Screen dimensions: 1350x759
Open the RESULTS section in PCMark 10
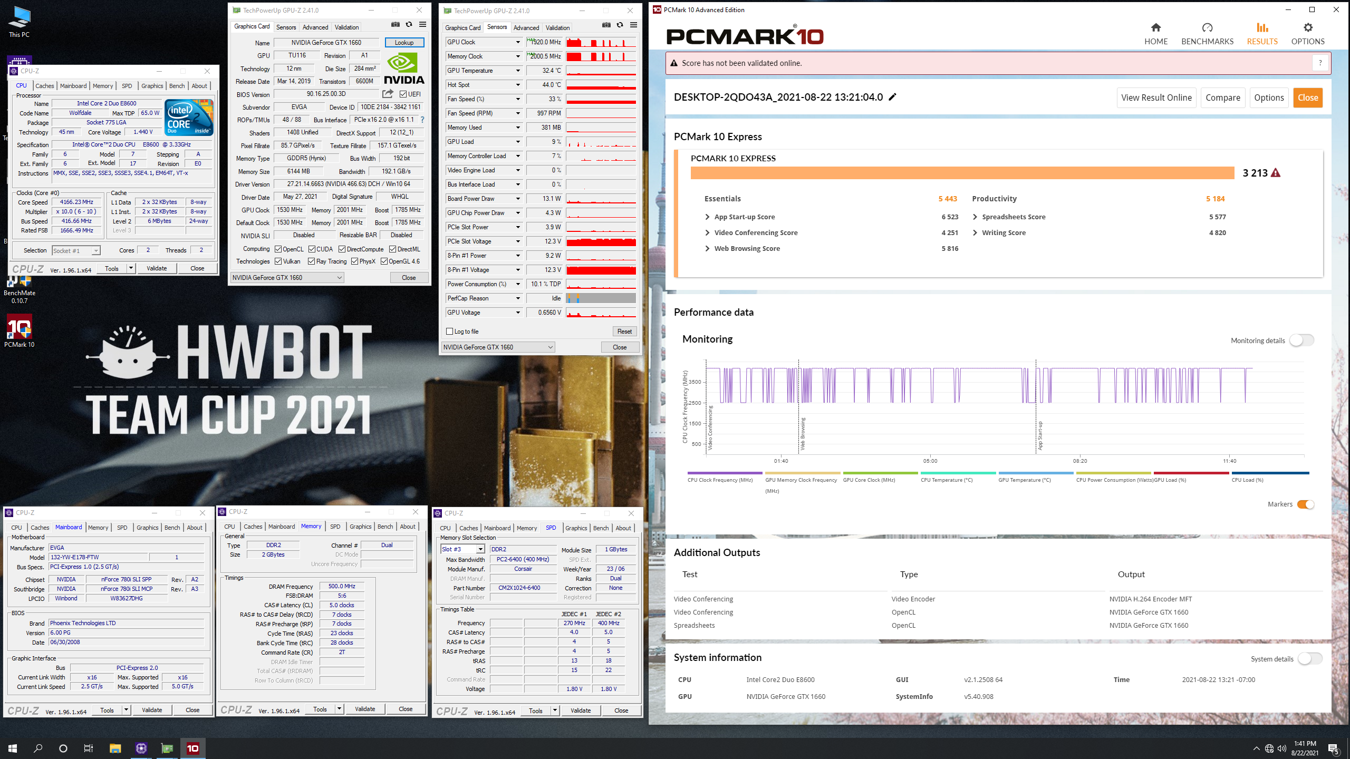pos(1262,34)
